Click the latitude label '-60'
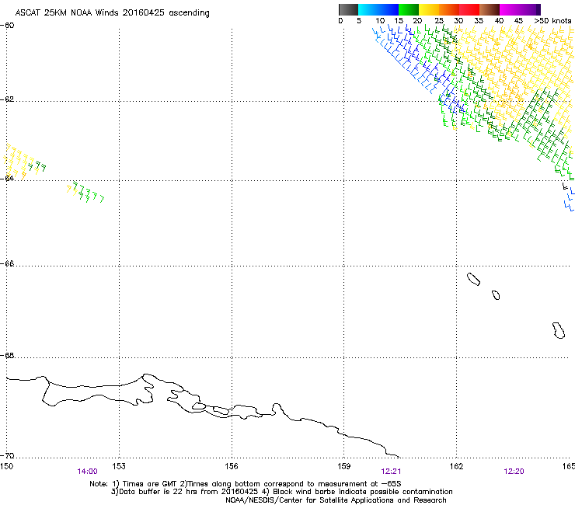Viewport: 575px width, 505px height. pyautogui.click(x=7, y=26)
